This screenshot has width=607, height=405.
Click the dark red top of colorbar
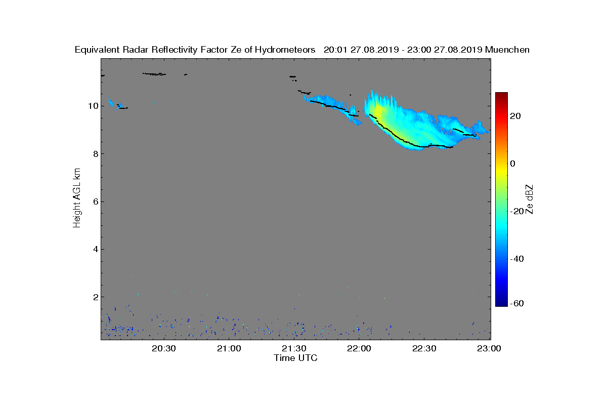pos(501,96)
